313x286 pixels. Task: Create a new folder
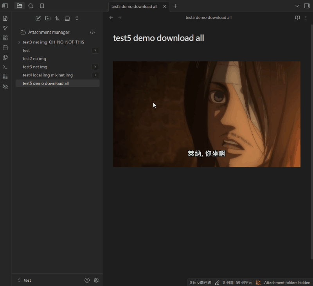[48, 18]
